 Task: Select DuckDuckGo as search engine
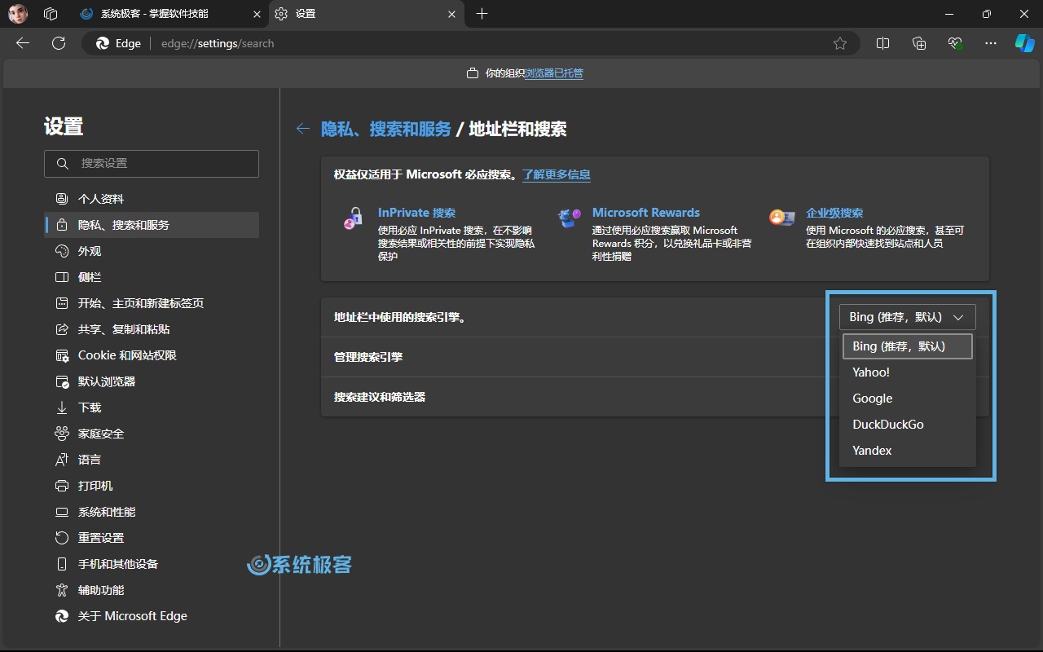pyautogui.click(x=908, y=425)
